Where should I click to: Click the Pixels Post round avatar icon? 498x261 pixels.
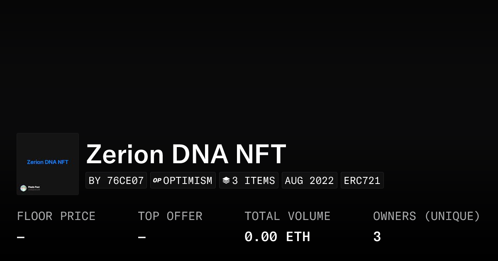[x=24, y=188]
